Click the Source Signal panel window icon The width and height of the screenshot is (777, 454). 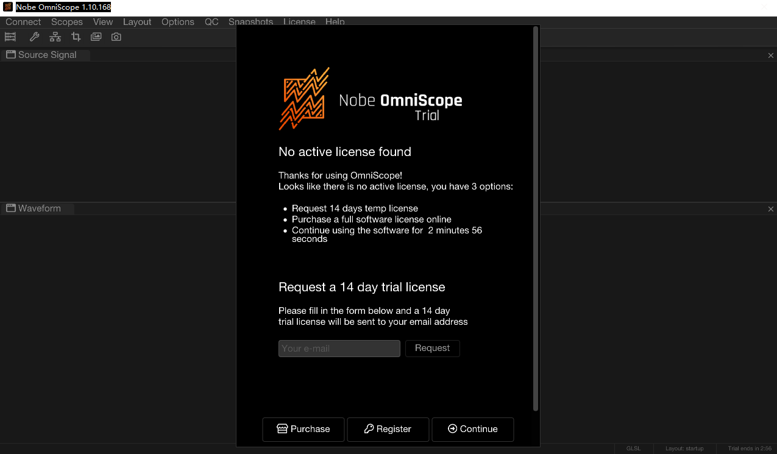pyautogui.click(x=11, y=55)
